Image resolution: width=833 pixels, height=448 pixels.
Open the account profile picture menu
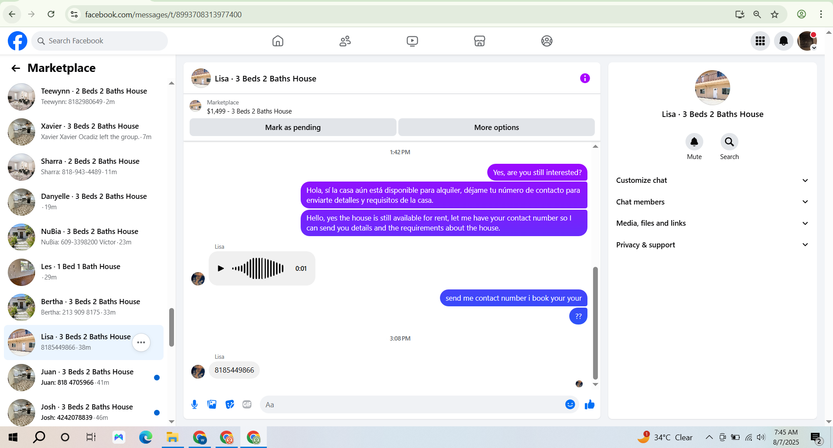point(807,41)
